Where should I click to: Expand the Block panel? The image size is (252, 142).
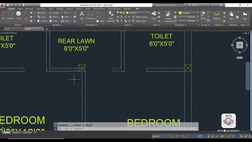(x=157, y=25)
